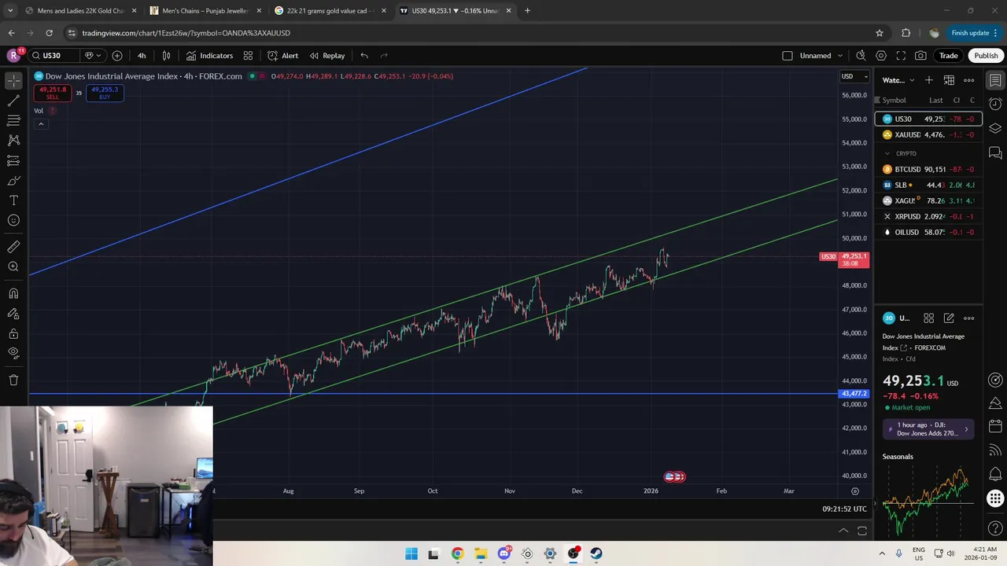
Task: Undo the last chart action
Action: 364,56
